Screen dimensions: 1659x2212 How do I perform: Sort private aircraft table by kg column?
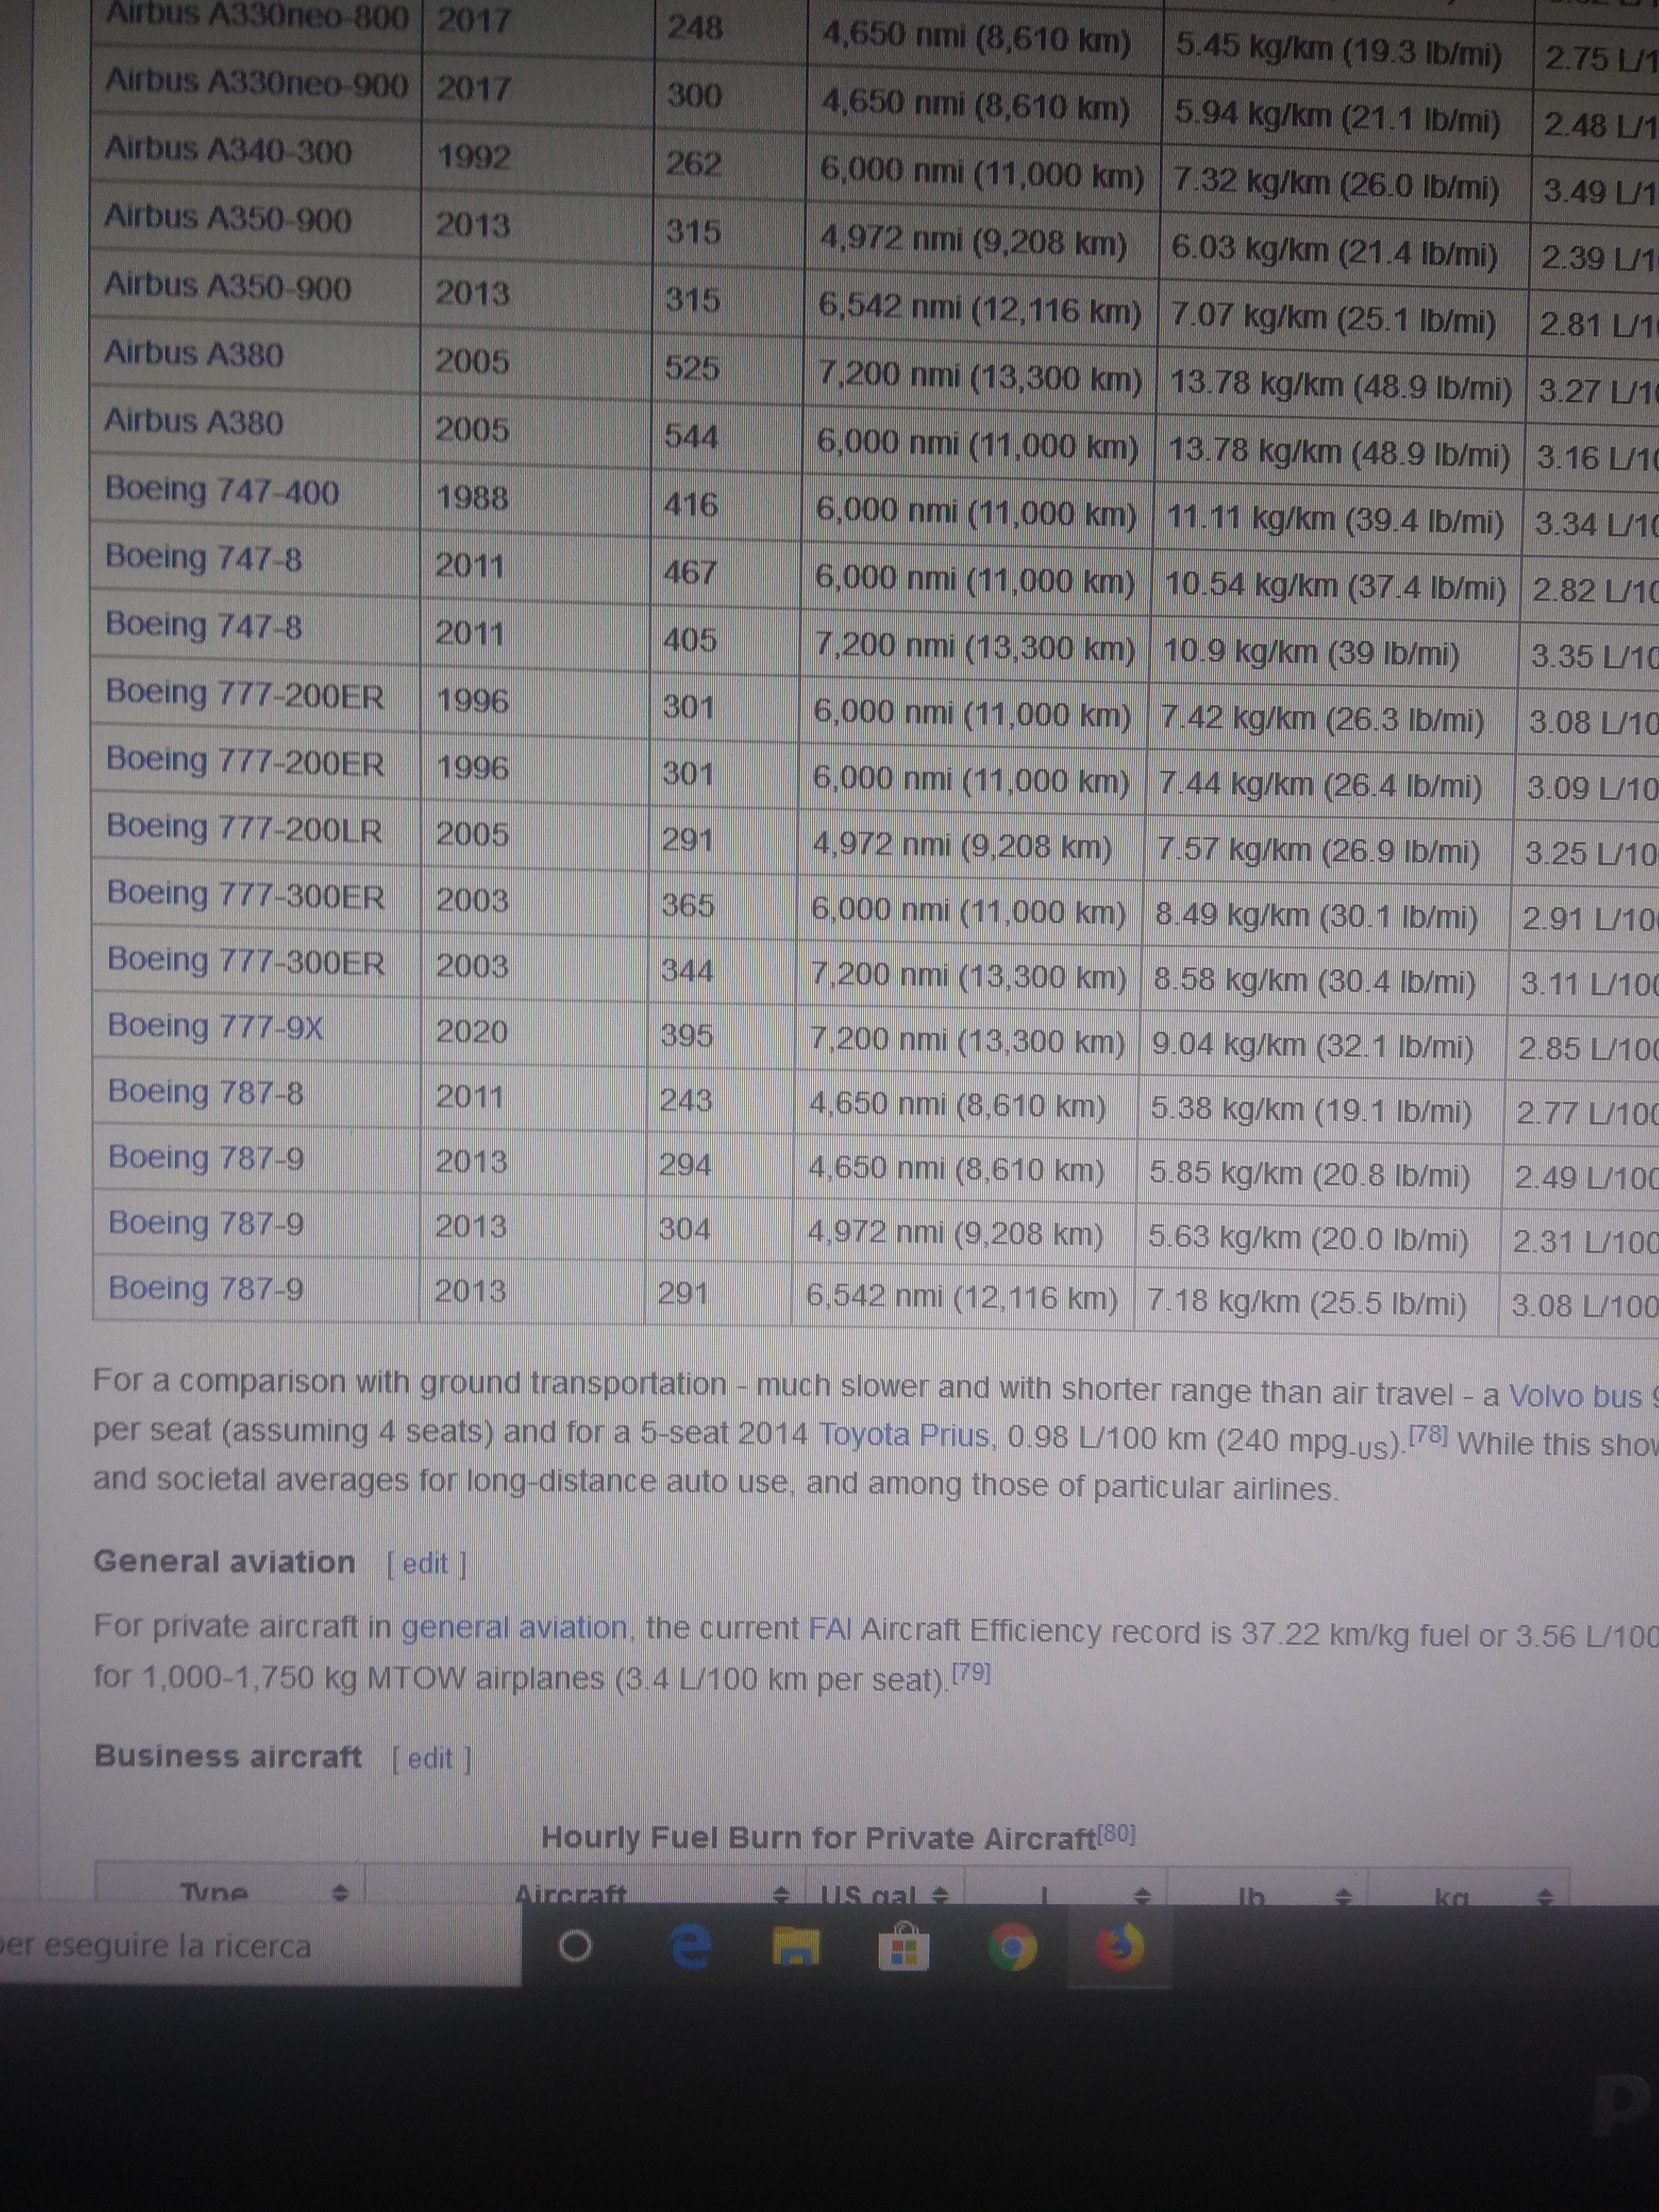(1546, 1896)
